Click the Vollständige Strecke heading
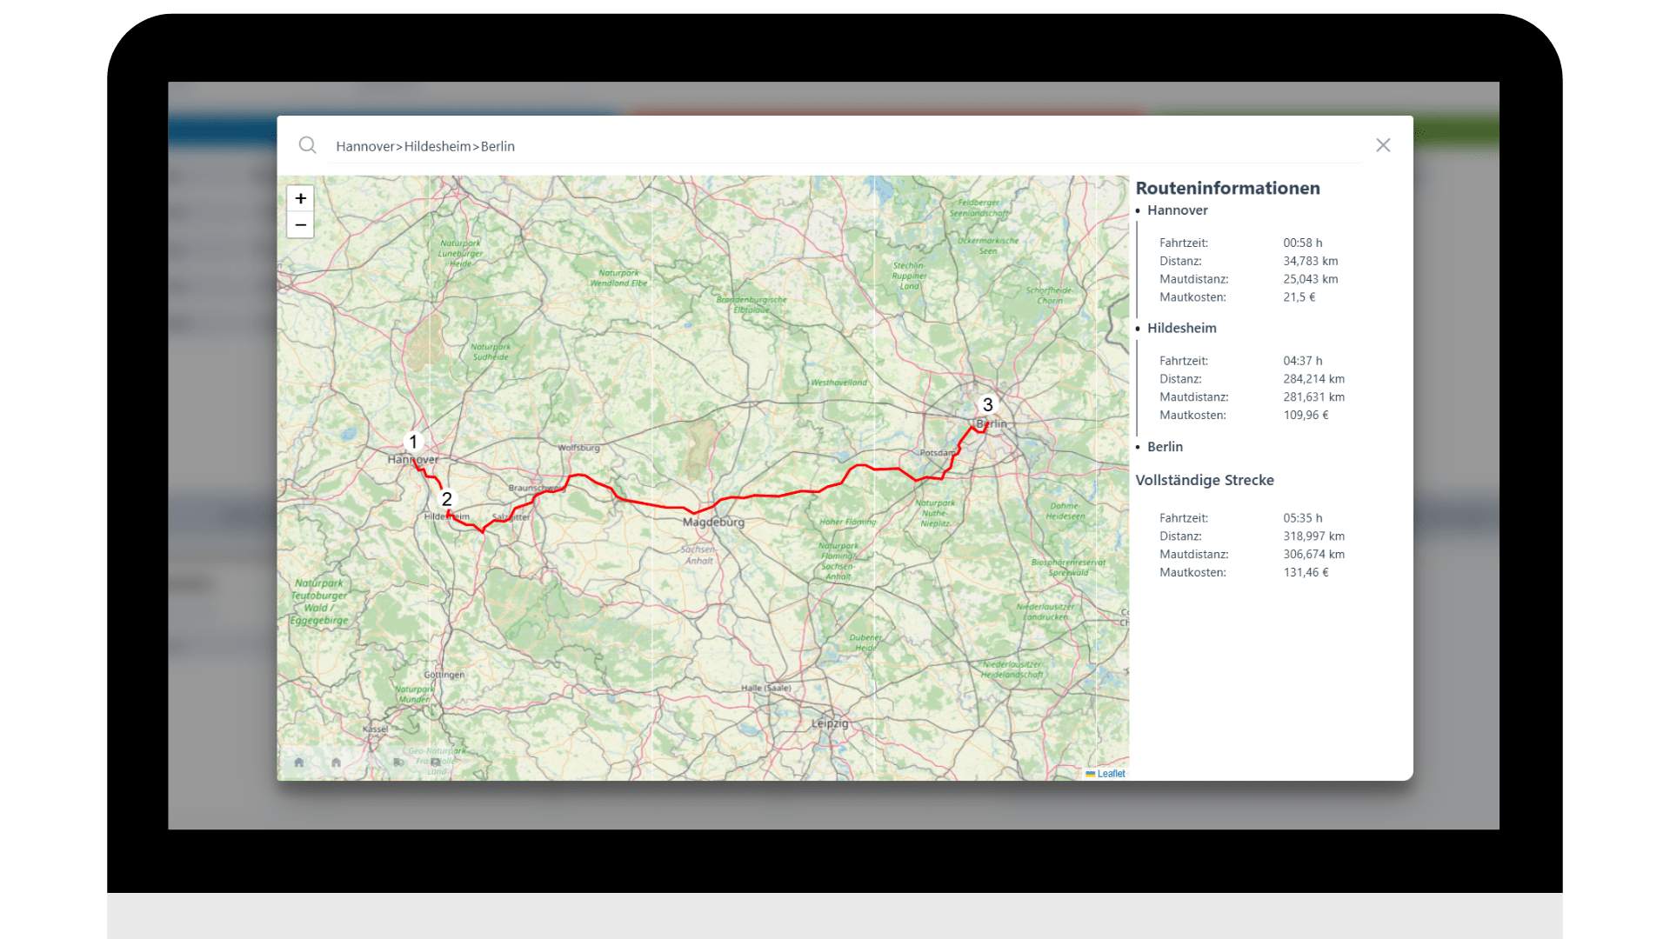 coord(1204,480)
